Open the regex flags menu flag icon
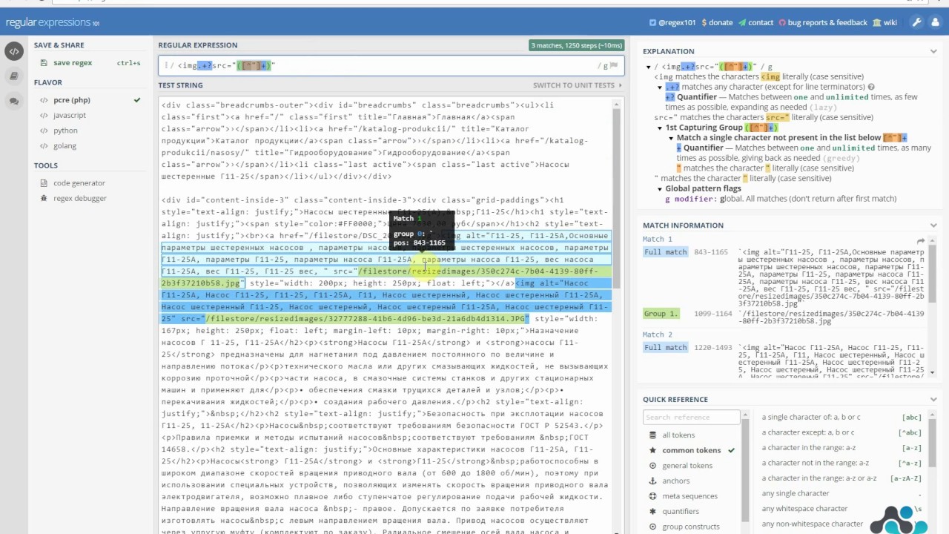949x534 pixels. pos(614,65)
